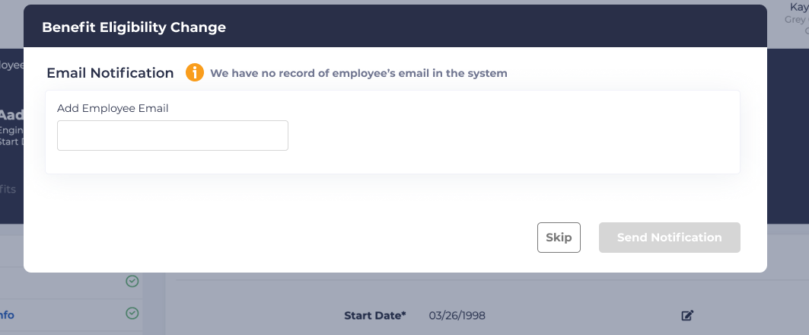Click the green checkmark beside the Info item
Screen dimensions: 809x335
pyautogui.click(x=132, y=314)
